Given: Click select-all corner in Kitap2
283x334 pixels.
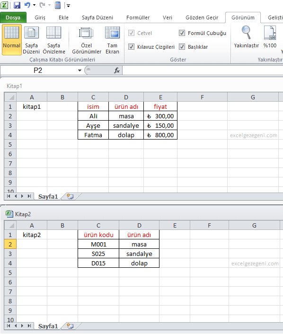Looking at the screenshot, I should click(10, 225).
